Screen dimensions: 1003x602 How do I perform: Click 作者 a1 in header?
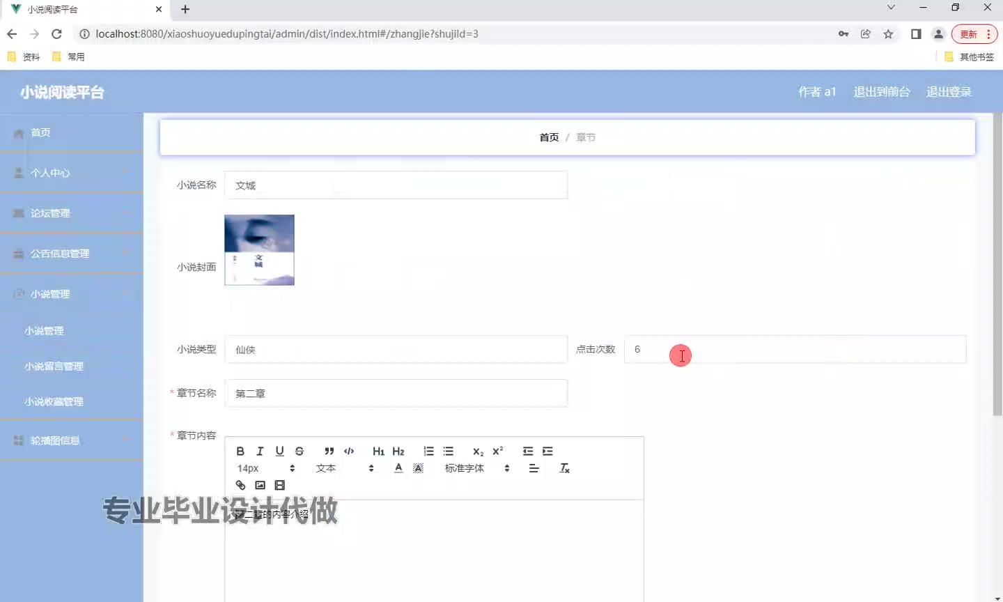[817, 92]
